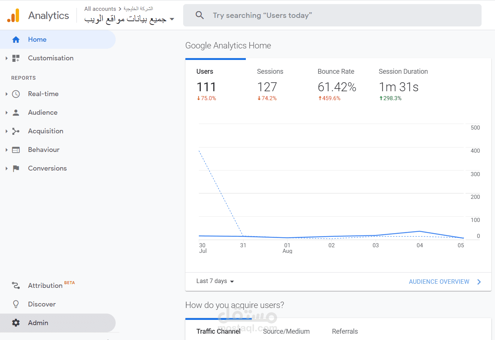Select the Sessions metric tab
Image resolution: width=495 pixels, height=340 pixels.
click(x=276, y=85)
